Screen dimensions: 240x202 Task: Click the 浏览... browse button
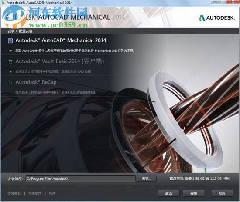tap(147, 178)
